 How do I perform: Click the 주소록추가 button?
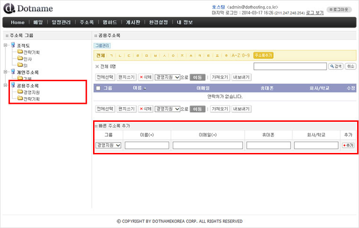264,55
